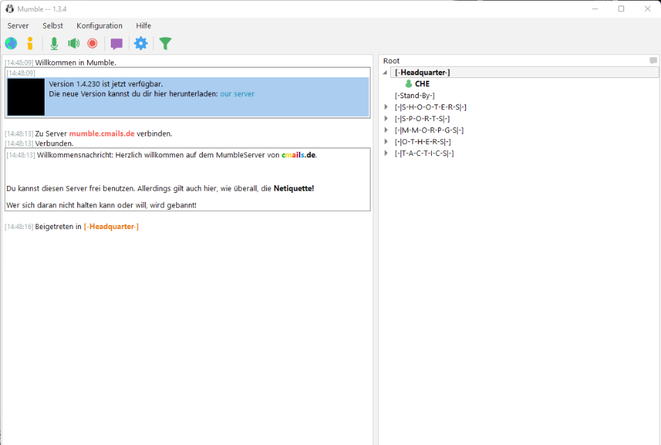Show server information icon
The width and height of the screenshot is (661, 445).
tap(30, 43)
